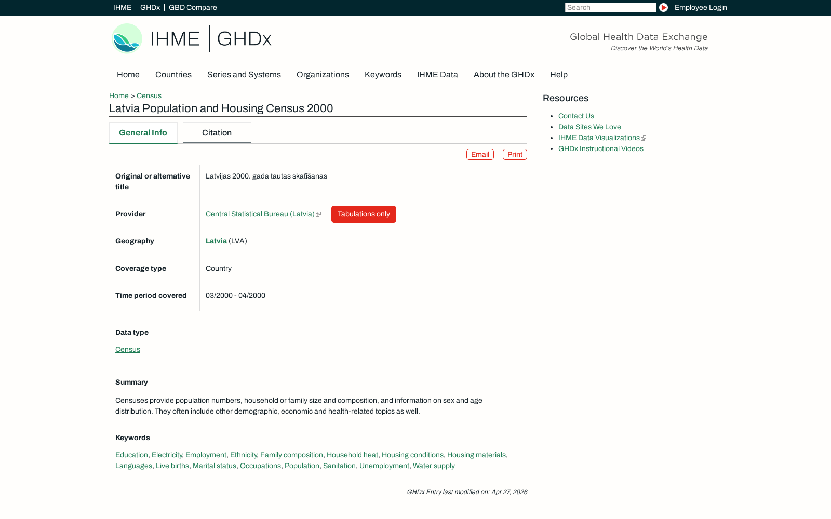Image resolution: width=831 pixels, height=519 pixels.
Task: Click the page title Latvia Population and Housing Census 2000
Action: pyautogui.click(x=221, y=108)
